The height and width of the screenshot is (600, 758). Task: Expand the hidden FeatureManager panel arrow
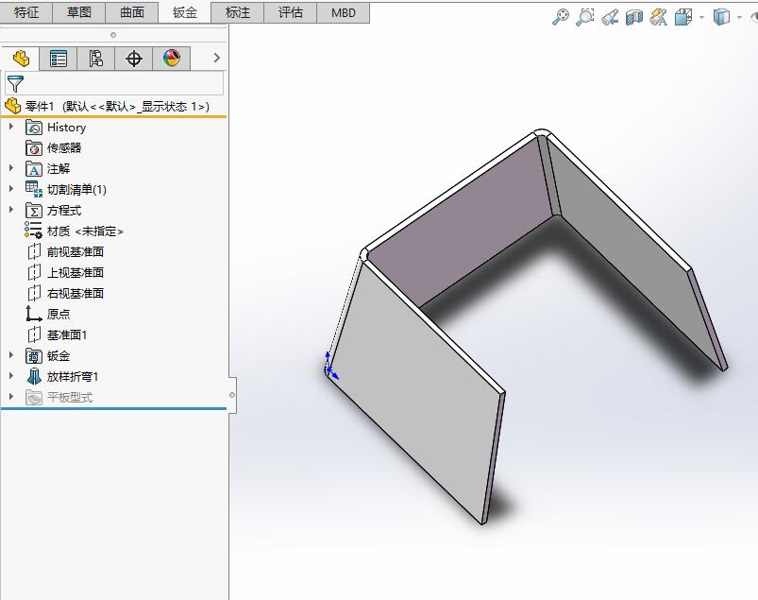[x=216, y=58]
